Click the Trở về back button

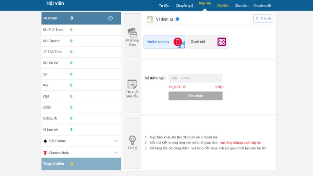[263, 18]
